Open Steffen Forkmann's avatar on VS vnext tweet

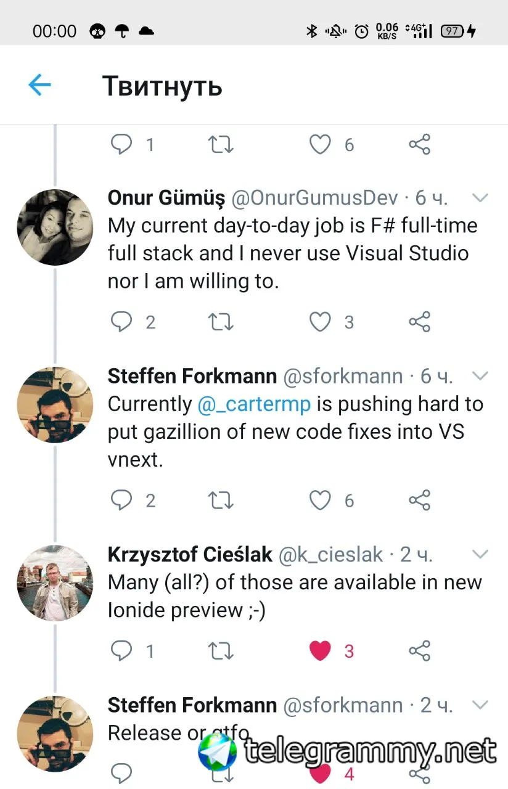(x=55, y=405)
